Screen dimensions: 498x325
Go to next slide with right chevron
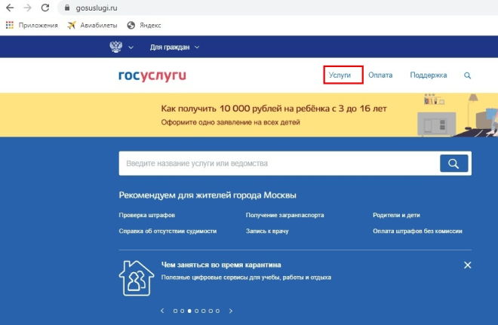[x=231, y=311]
